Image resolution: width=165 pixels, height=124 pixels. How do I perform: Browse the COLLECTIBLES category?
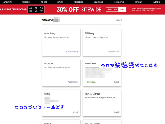click(x=98, y=2)
